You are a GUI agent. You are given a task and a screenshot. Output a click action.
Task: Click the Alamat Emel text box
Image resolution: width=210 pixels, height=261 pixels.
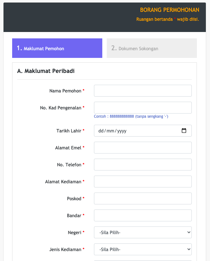[143, 148]
